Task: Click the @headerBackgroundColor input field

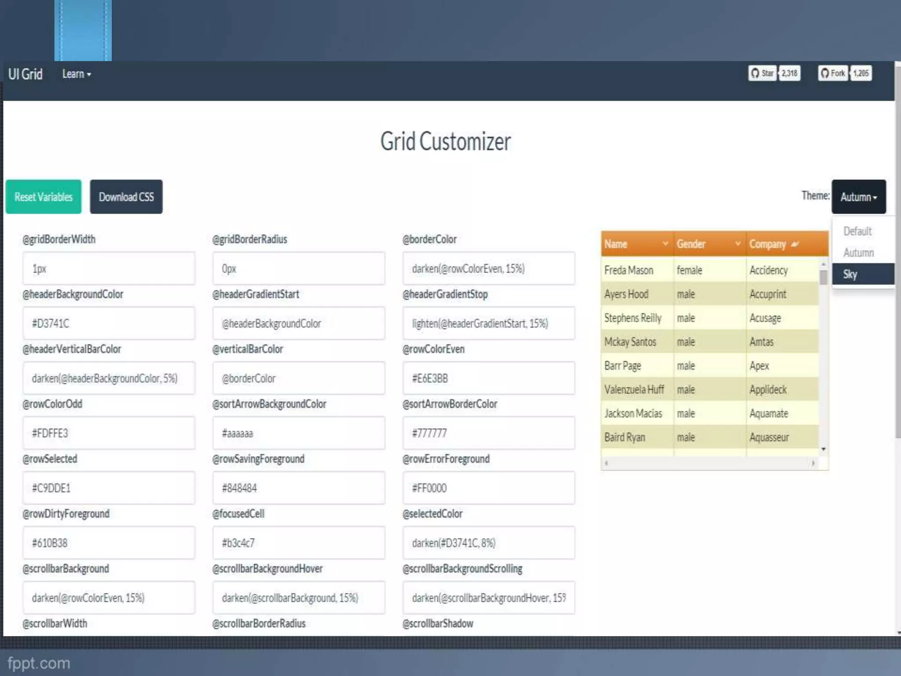Action: 109,323
